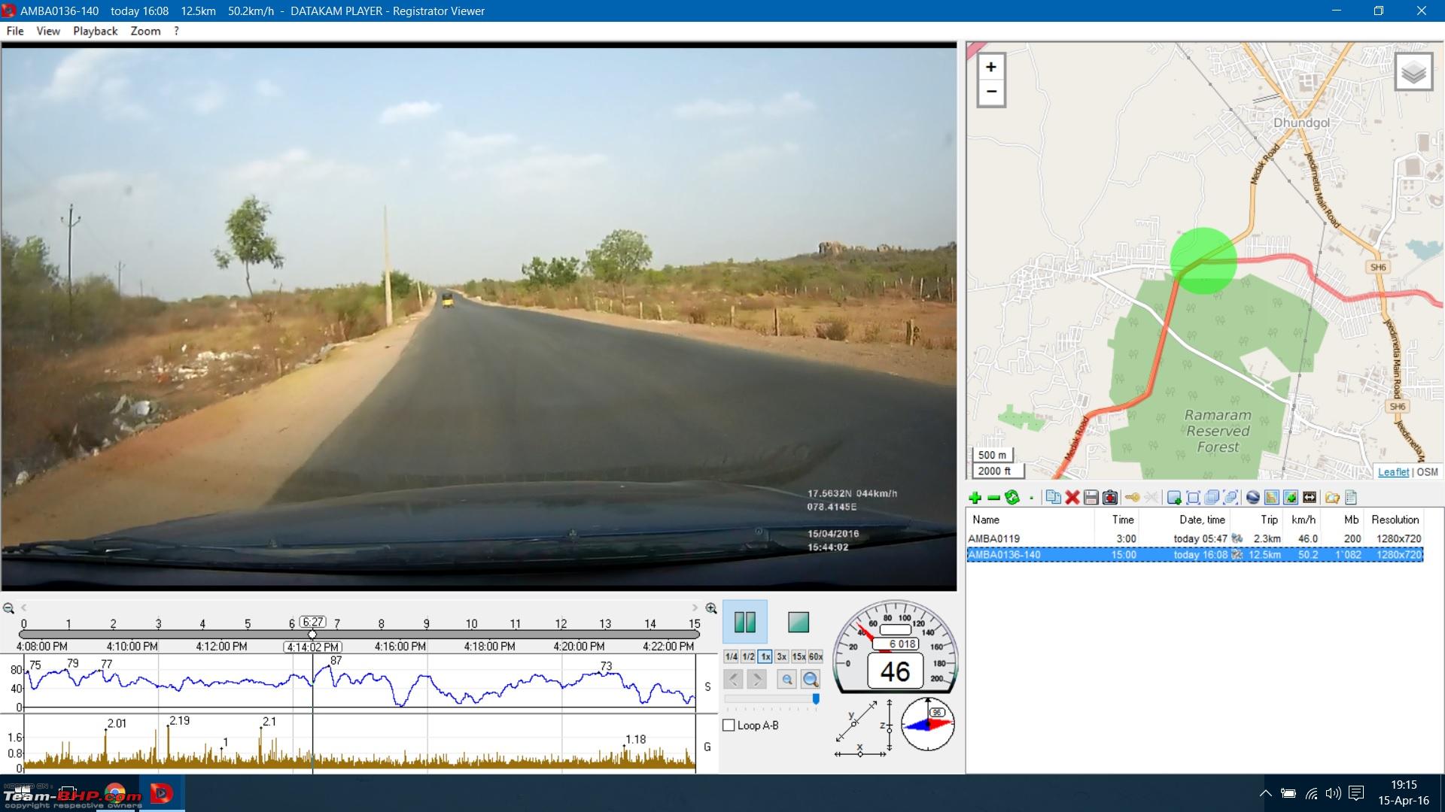Click the Leaflet link on the map
The width and height of the screenshot is (1445, 812).
pyautogui.click(x=1393, y=471)
